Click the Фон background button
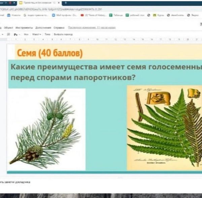Viewport: 202px width, 198px height. pos(26,34)
